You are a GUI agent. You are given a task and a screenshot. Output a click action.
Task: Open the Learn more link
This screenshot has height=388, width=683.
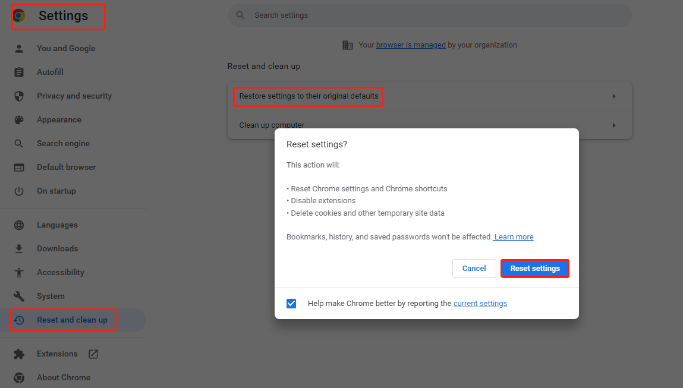click(514, 237)
